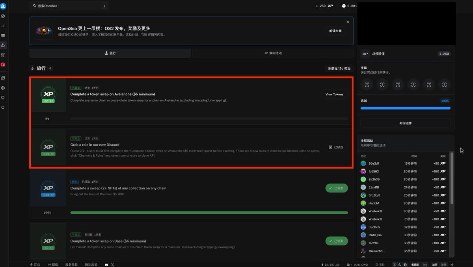Click 已领取 button on Base swap quest
The image size is (473, 267).
337,241
